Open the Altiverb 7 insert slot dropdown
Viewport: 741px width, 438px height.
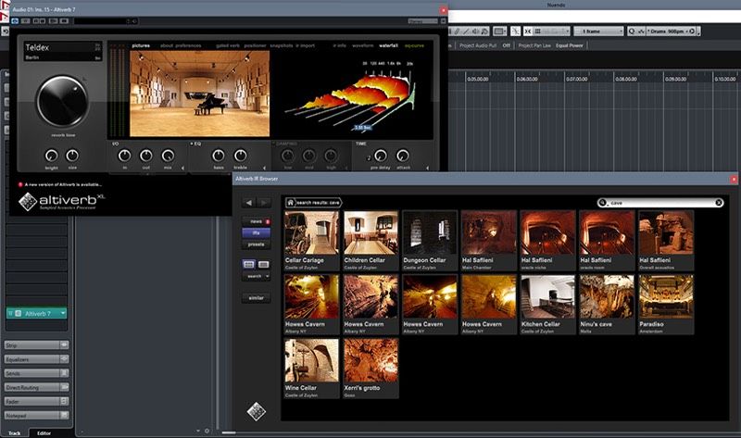point(63,313)
